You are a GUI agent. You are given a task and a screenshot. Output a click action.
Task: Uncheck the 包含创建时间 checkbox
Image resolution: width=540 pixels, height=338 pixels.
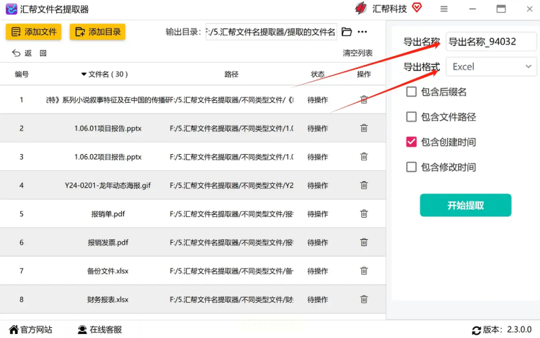point(411,142)
